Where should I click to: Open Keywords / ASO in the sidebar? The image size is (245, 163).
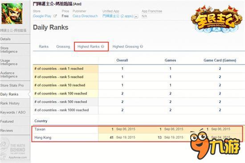pos(15,112)
